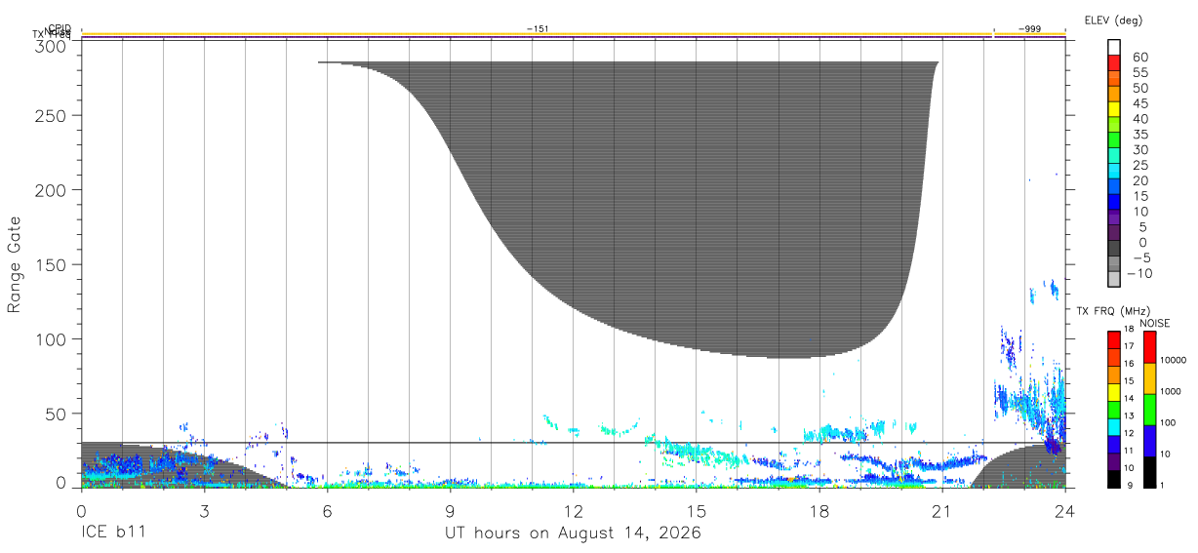The image size is (1198, 553).
Task: Click the 3 hour tick label on time axis
Action: pos(204,512)
